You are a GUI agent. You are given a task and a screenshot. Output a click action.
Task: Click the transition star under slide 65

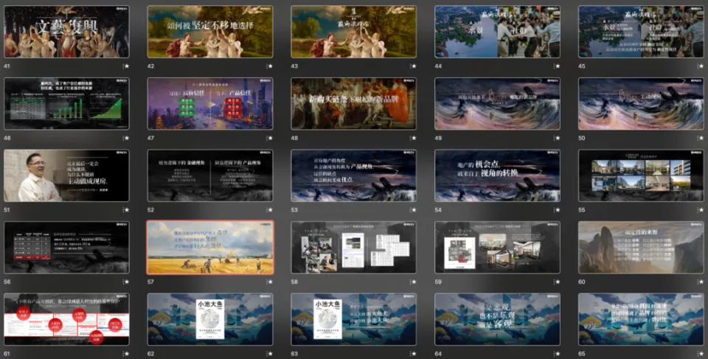tap(701, 354)
